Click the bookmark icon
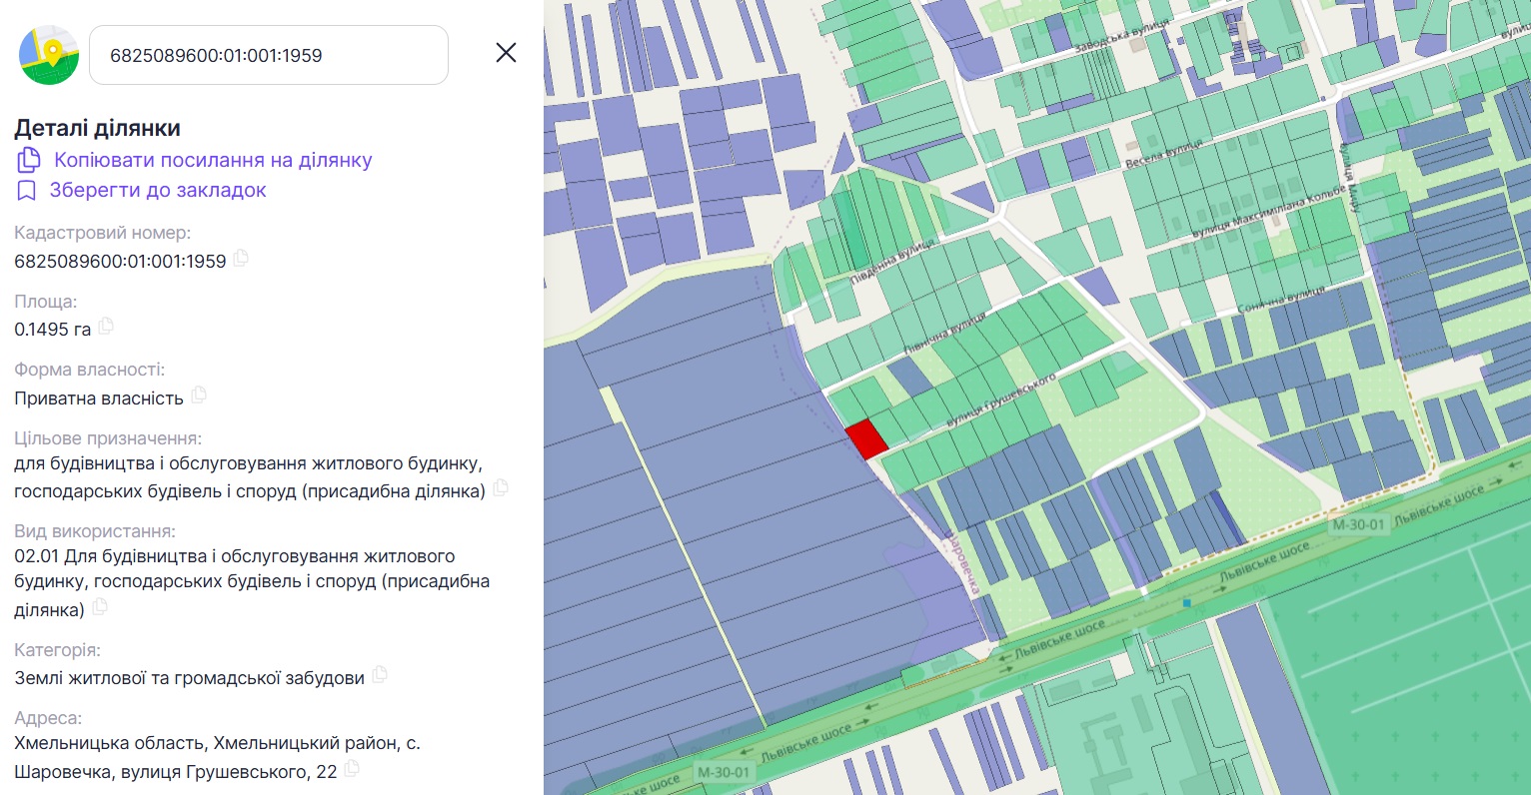1531x795 pixels. click(x=27, y=190)
